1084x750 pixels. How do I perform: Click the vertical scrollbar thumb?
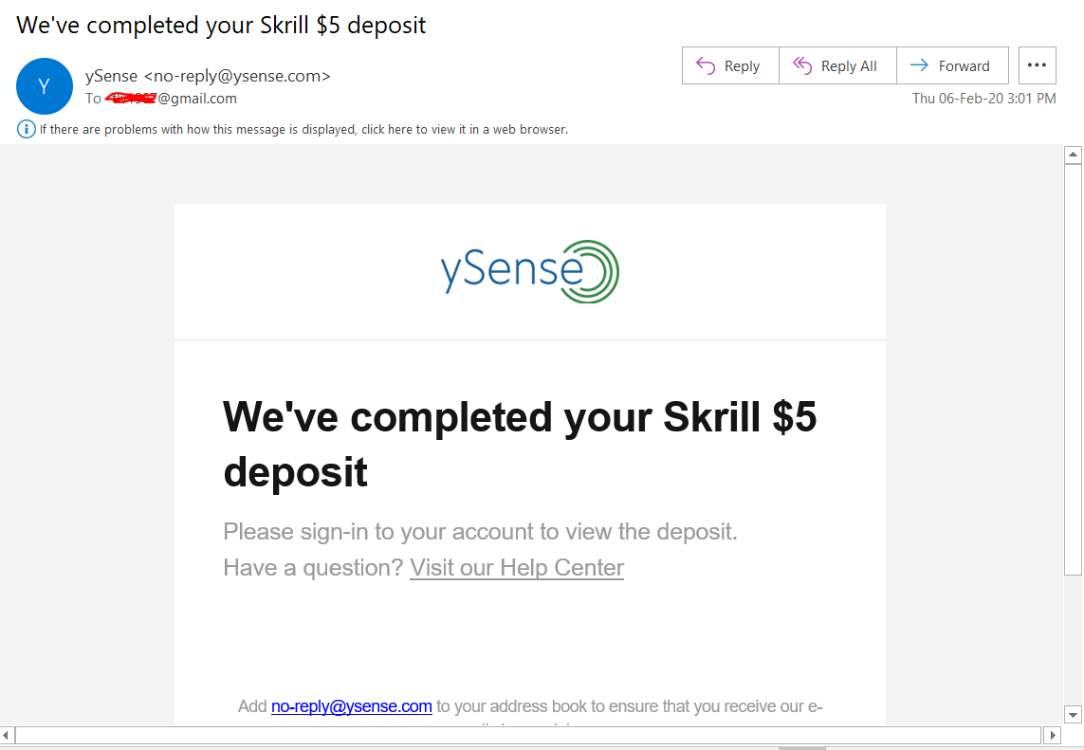click(x=1073, y=369)
